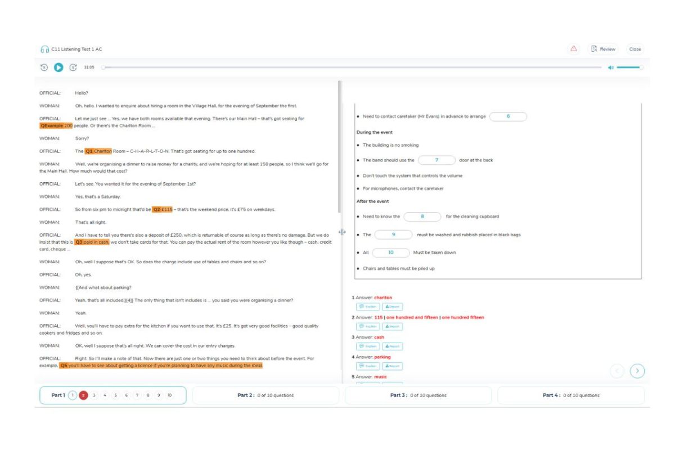
Task: Click the headphones icon beside test title
Action: click(45, 49)
